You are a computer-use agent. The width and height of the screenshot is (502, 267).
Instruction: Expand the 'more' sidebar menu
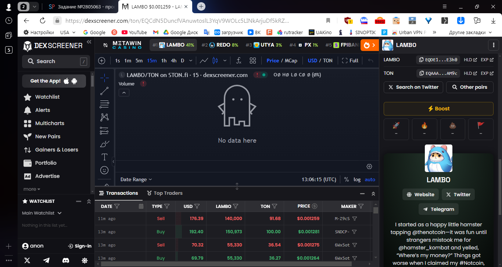[32, 189]
